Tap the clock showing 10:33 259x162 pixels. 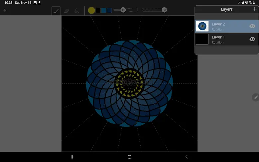[x=8, y=3]
